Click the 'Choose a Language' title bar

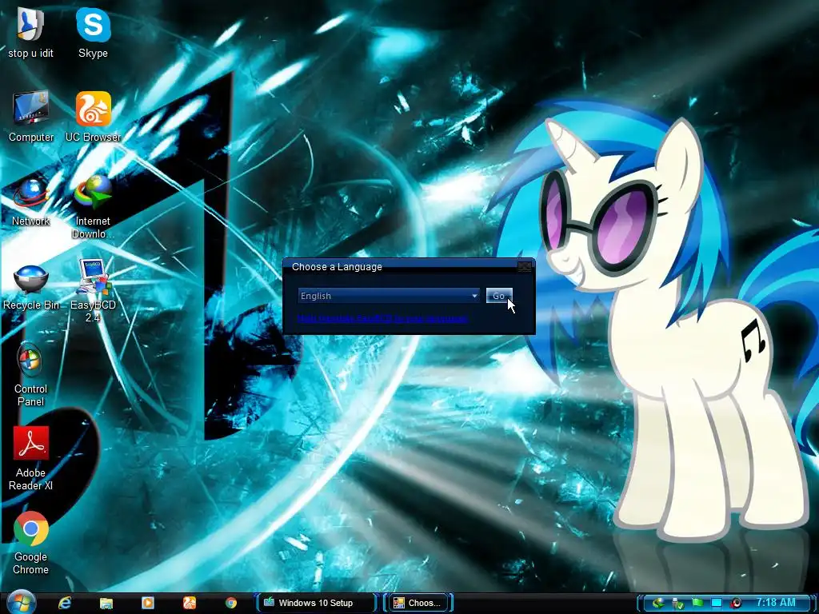pos(400,267)
